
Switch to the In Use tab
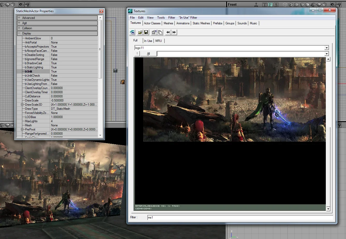[148, 41]
